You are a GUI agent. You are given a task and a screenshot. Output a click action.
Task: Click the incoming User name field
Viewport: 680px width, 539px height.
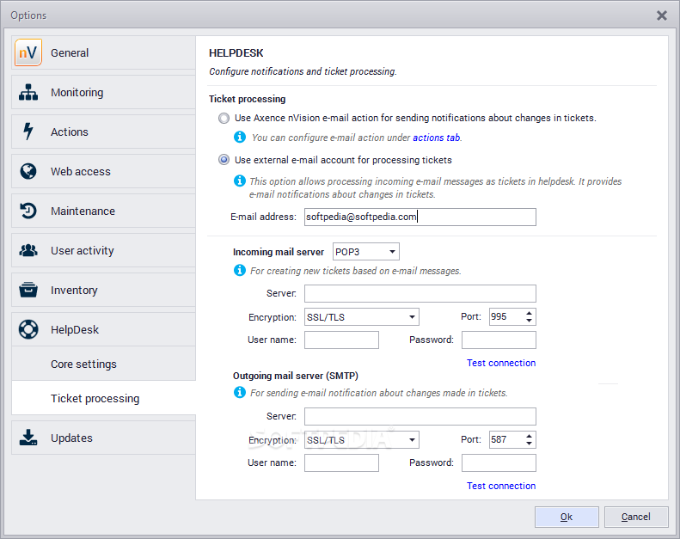pyautogui.click(x=342, y=340)
